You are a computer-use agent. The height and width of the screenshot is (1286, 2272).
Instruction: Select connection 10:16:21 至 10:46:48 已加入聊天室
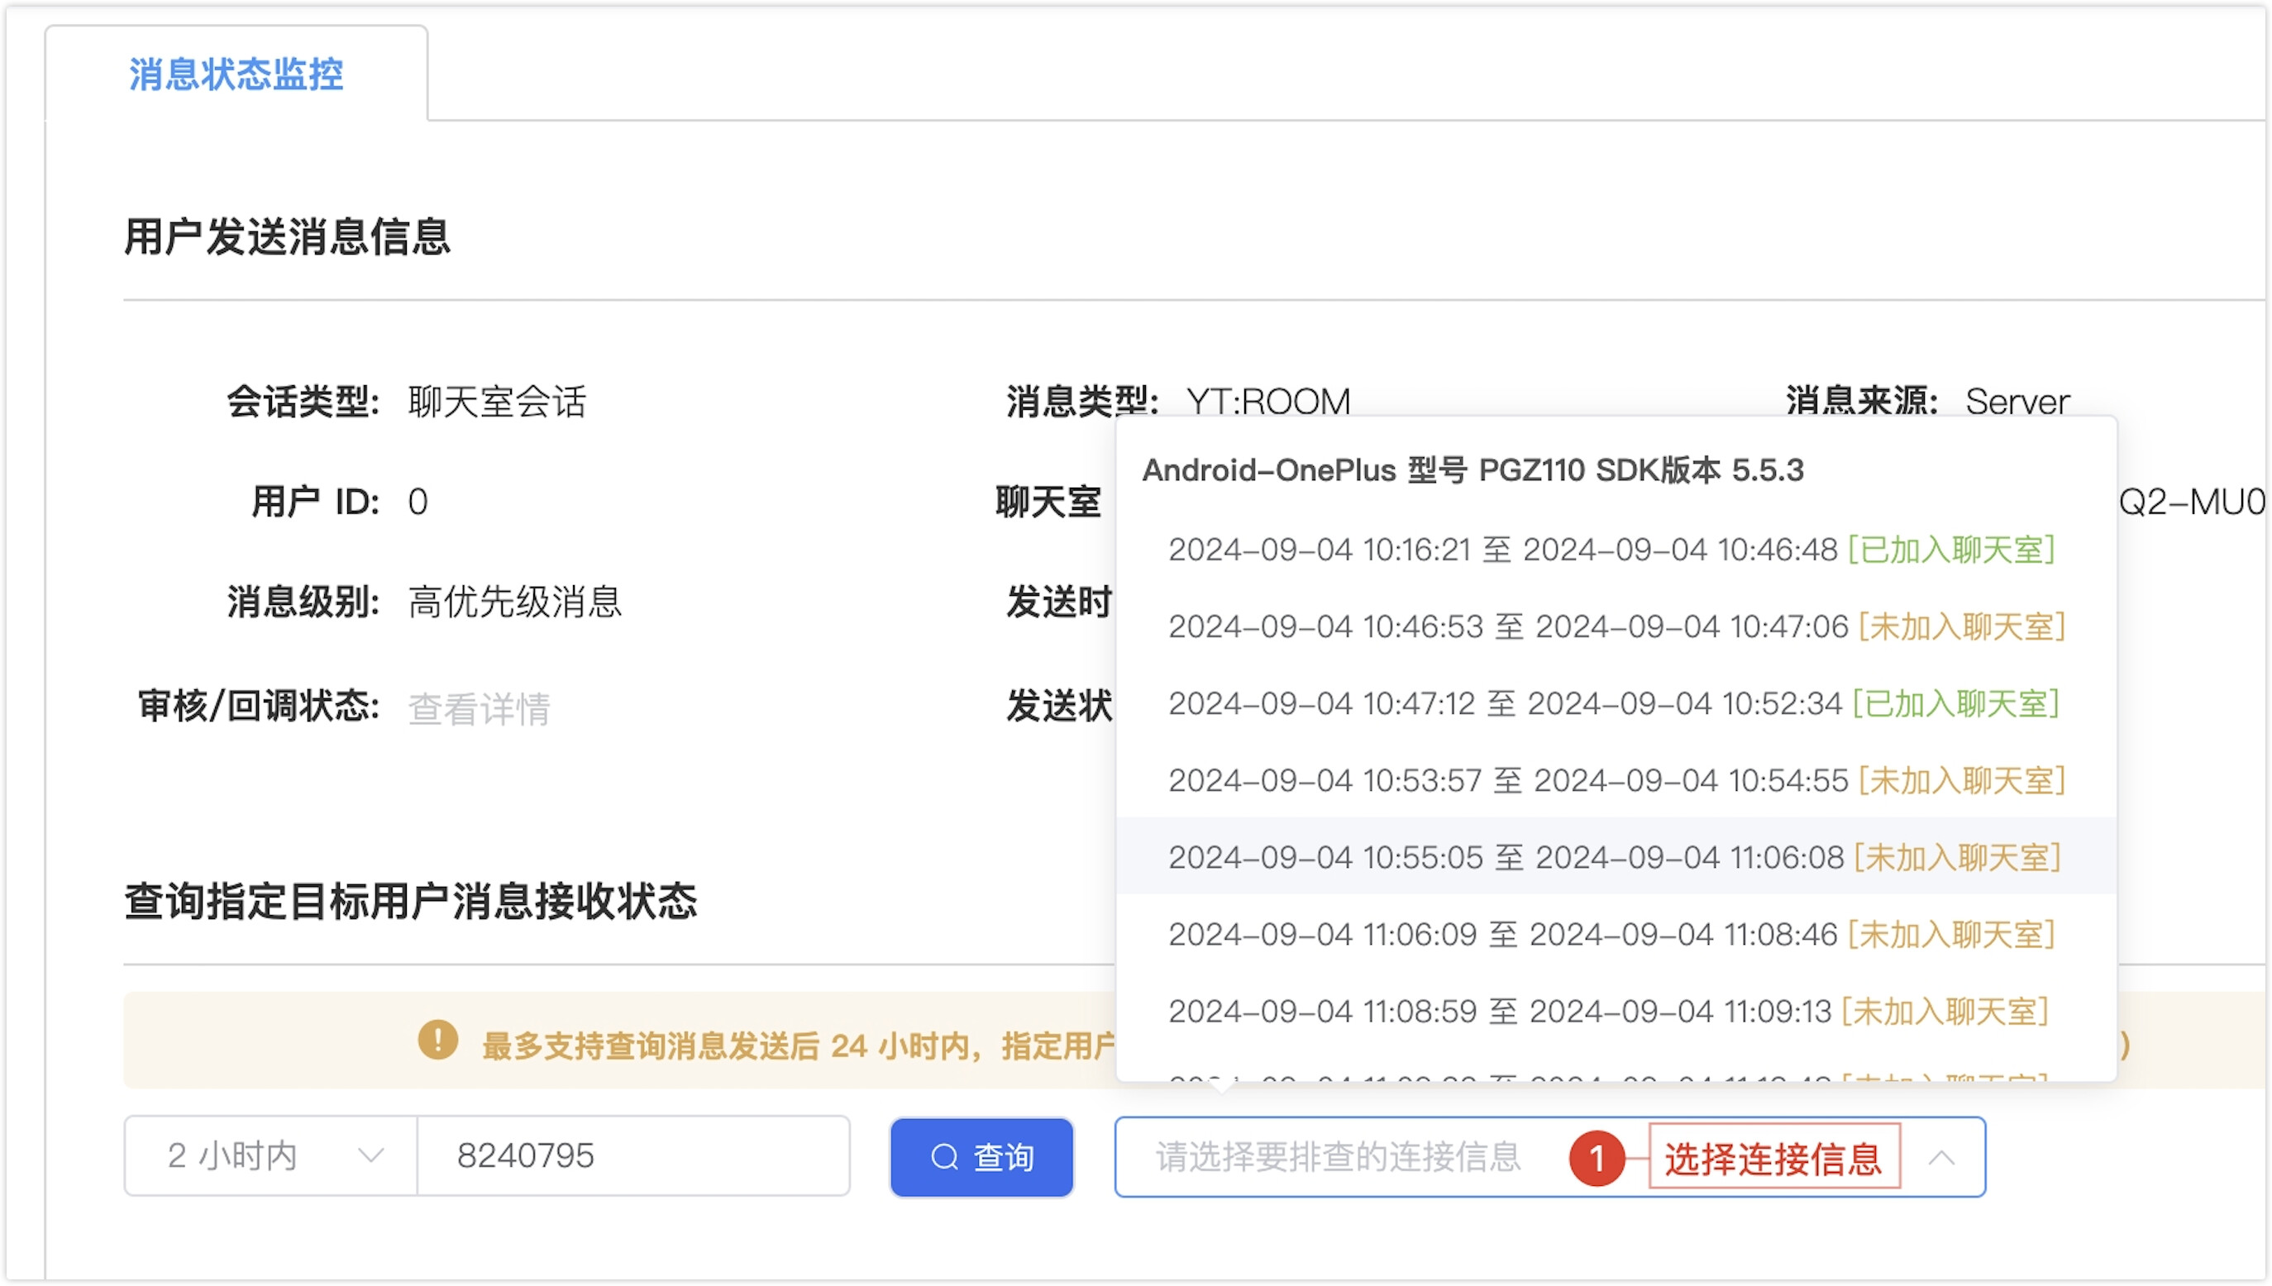(1611, 550)
